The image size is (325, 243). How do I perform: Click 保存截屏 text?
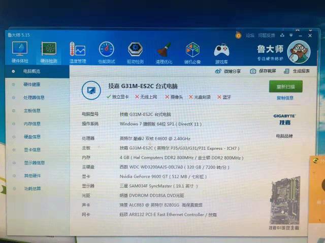268,71
